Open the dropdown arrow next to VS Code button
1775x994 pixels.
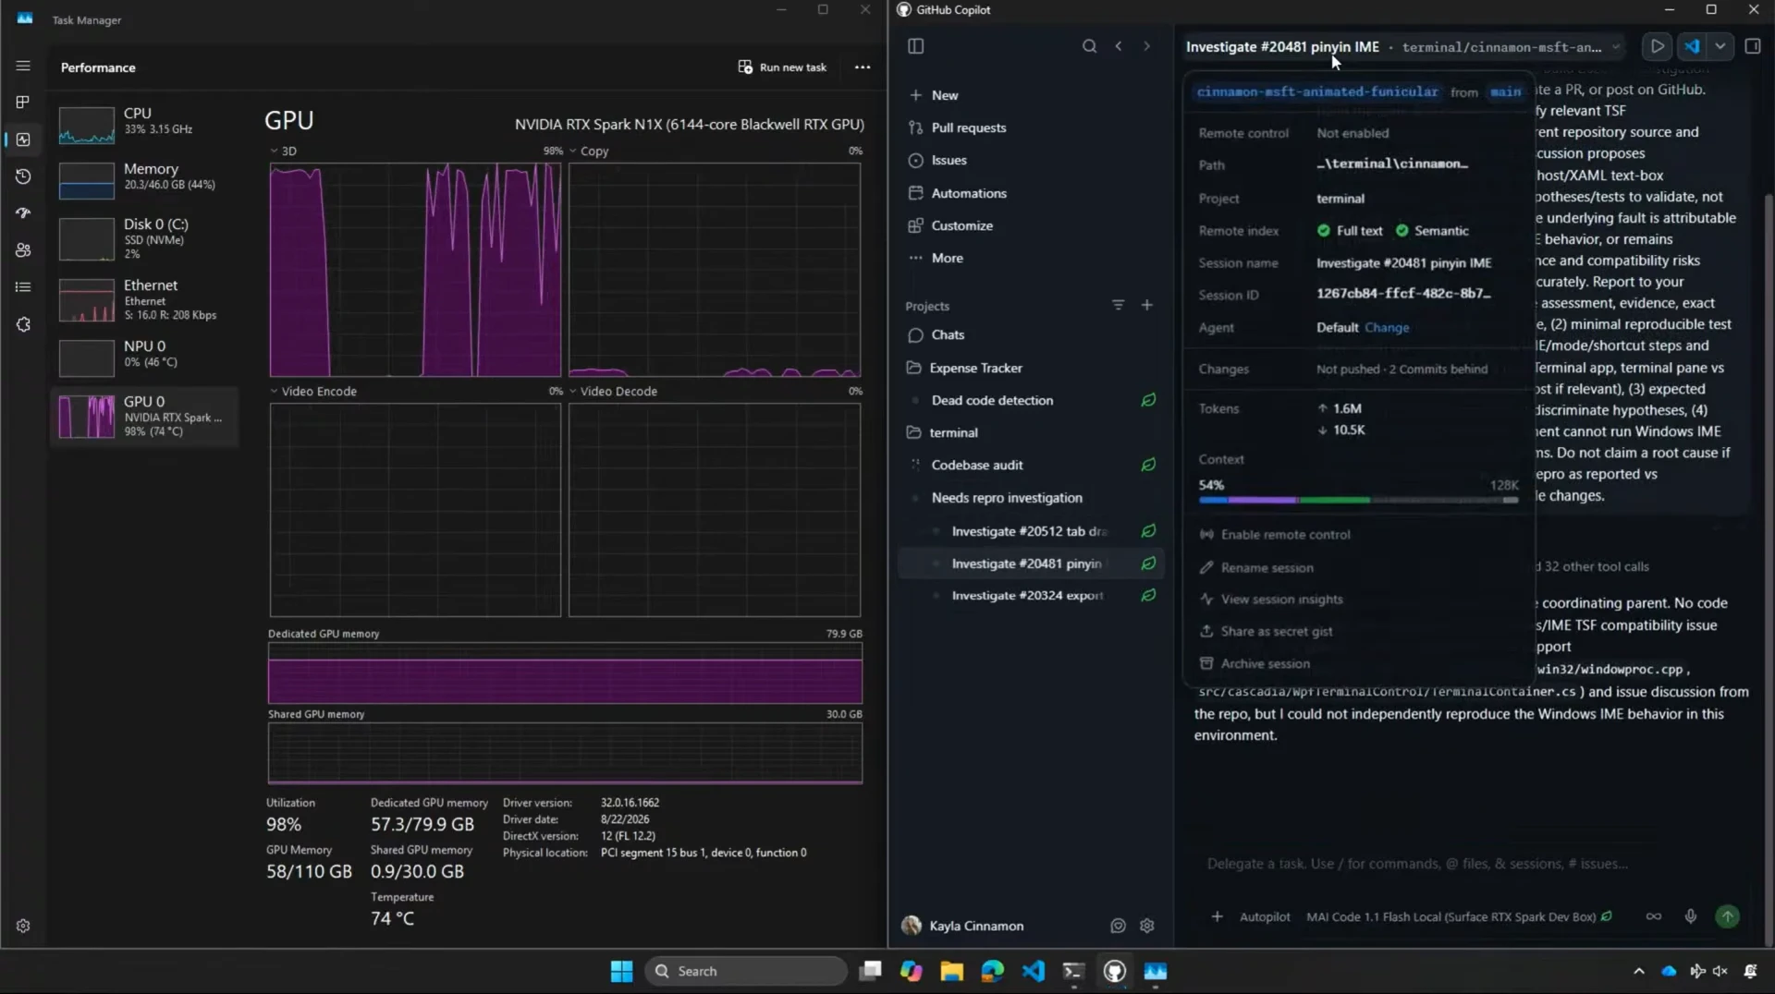1720,46
